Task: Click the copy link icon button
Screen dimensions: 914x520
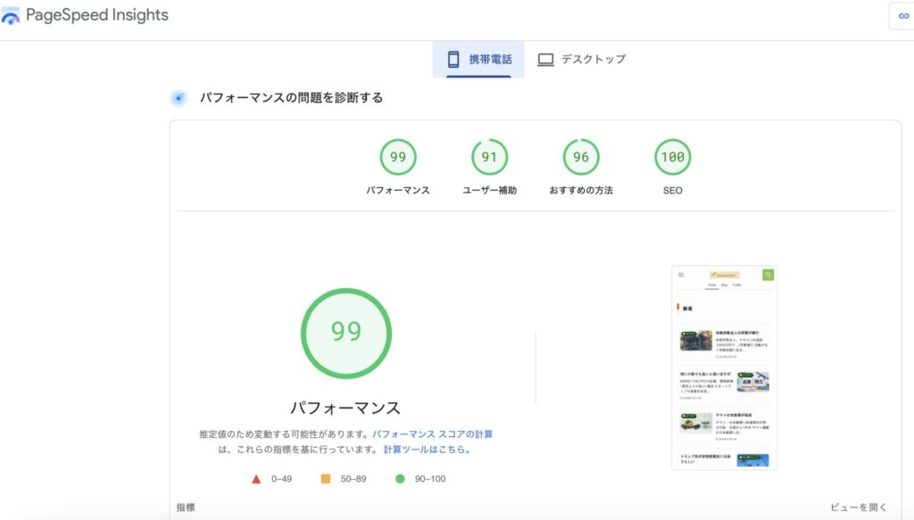Action: coord(902,16)
